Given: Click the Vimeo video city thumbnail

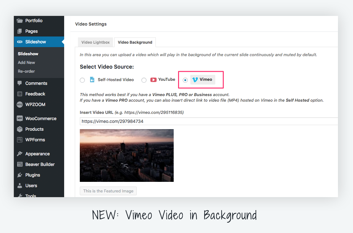Looking at the screenshot, I should (127, 156).
